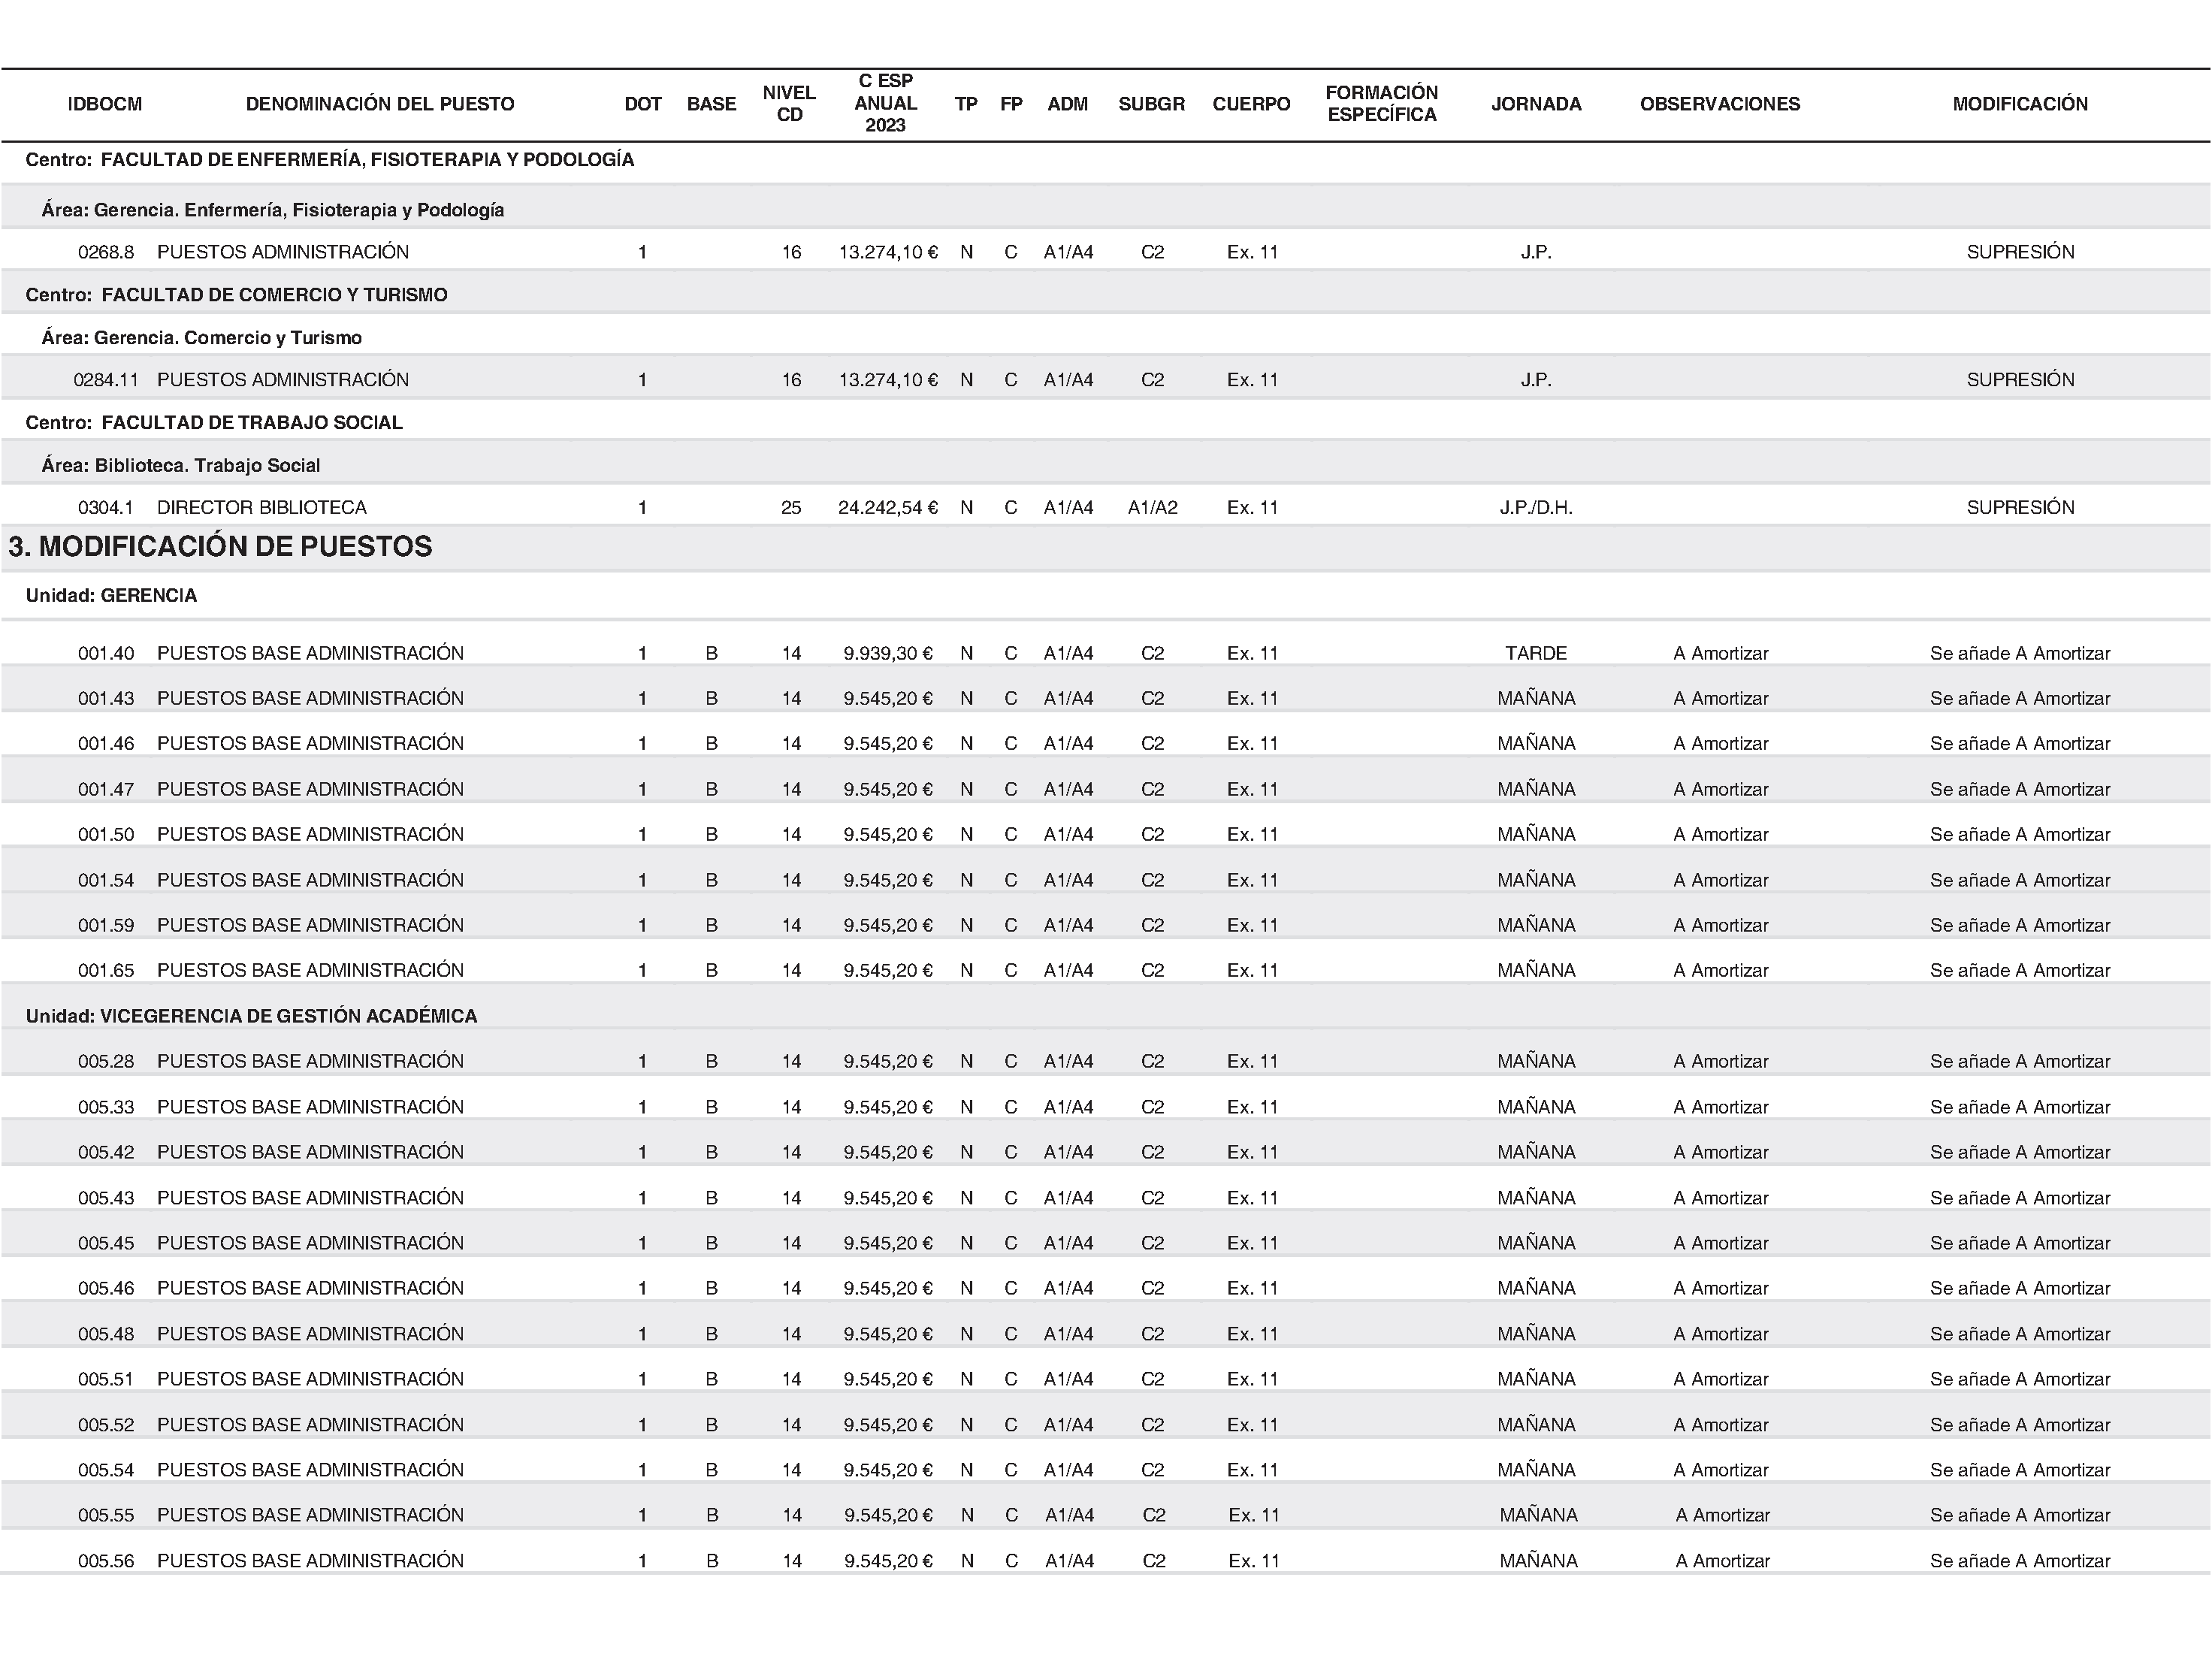Select DIRECTOR BIBLIOTECA entry
The image size is (2212, 1671).
click(262, 508)
